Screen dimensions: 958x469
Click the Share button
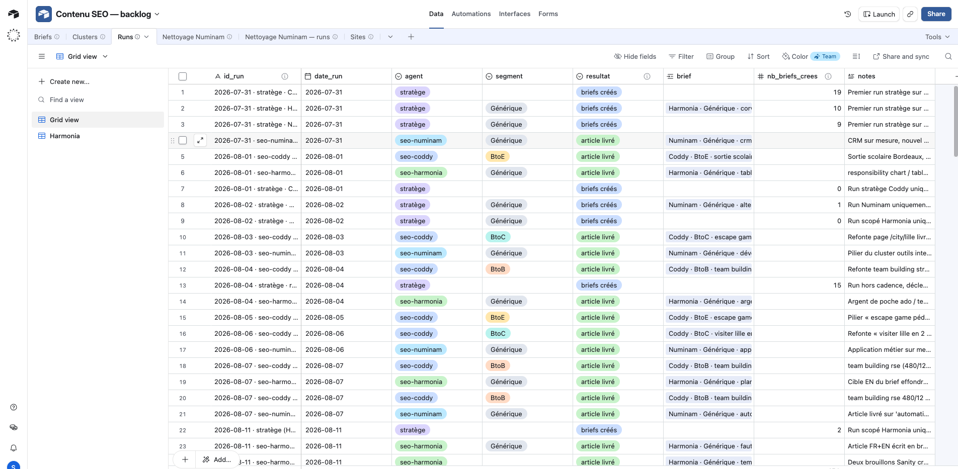click(x=936, y=14)
